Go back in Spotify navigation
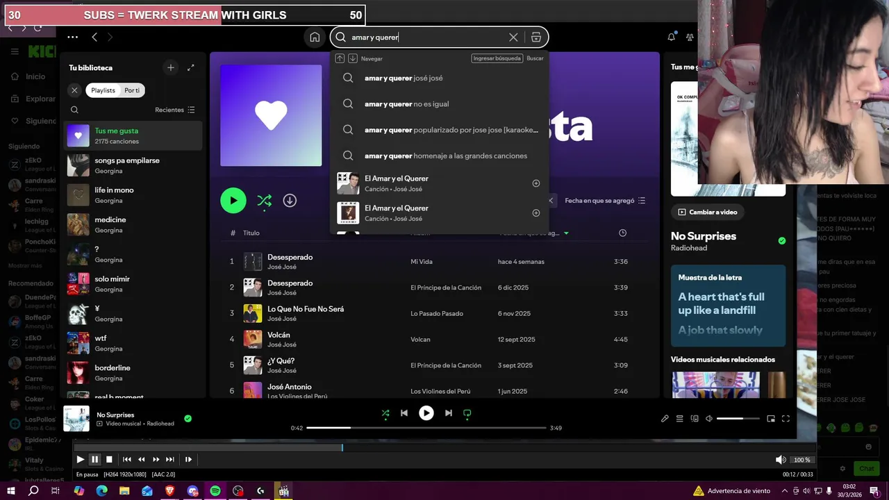The image size is (889, 500). 94,37
